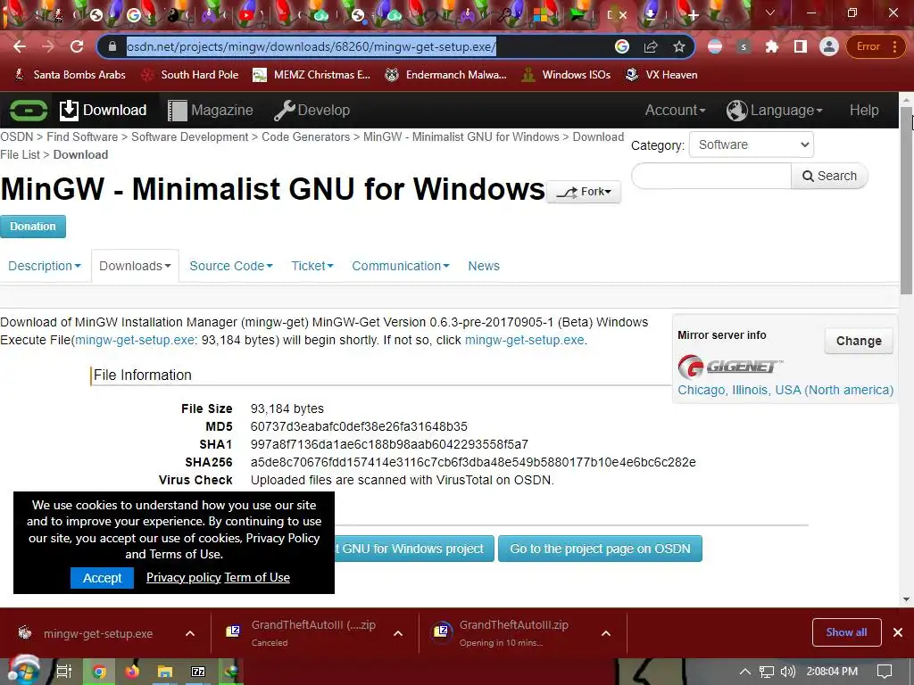Open the Windows Start orb with Santa hat
The width and height of the screenshot is (914, 685).
coord(24,671)
